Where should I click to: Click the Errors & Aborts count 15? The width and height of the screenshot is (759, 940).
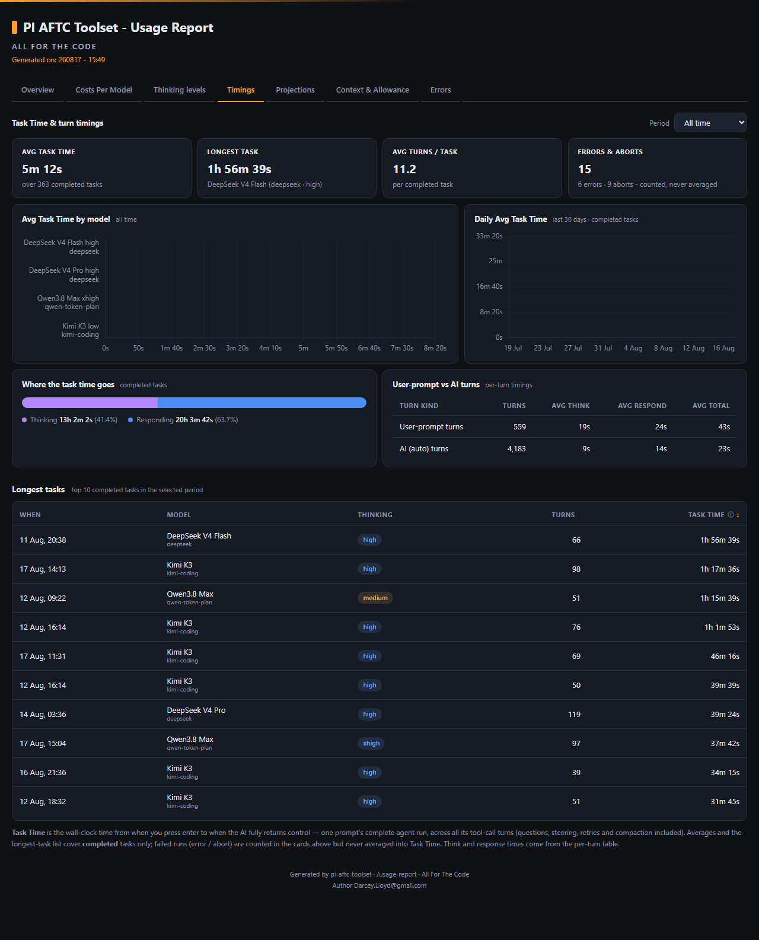click(585, 169)
